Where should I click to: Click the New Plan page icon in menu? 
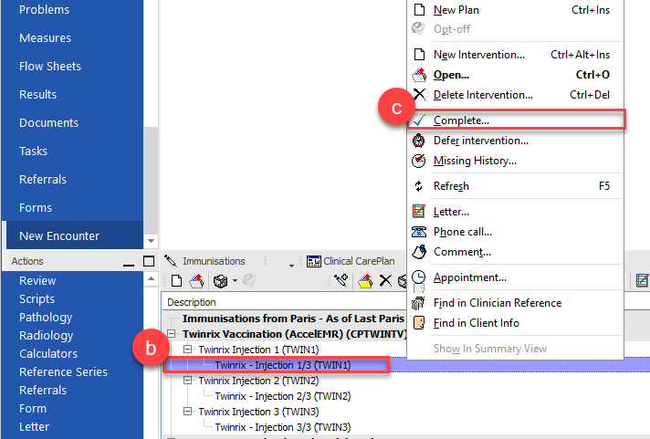pos(419,9)
